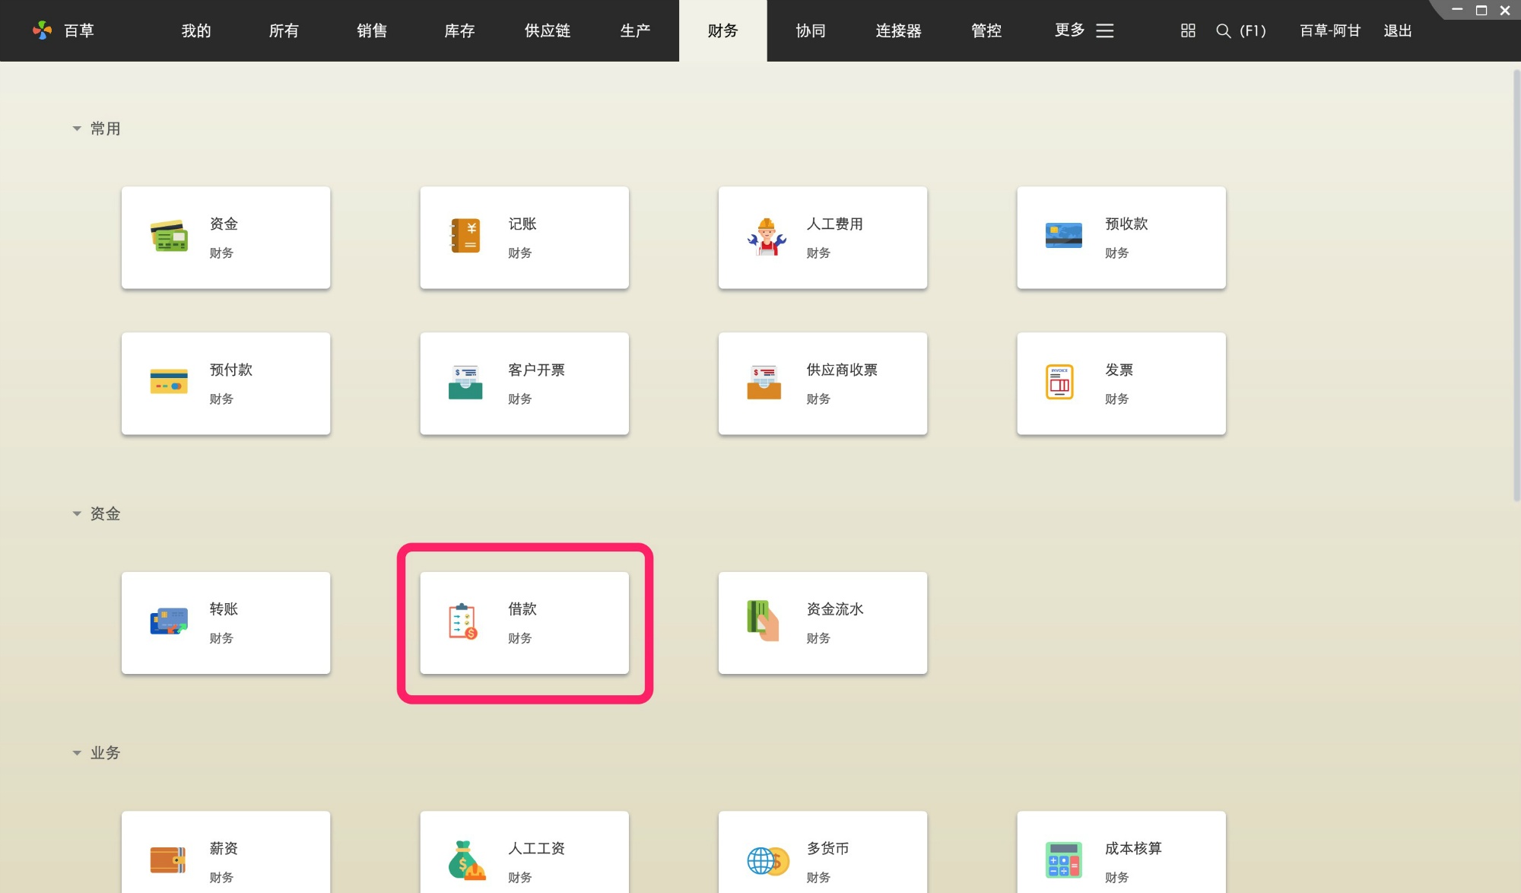The height and width of the screenshot is (893, 1521).
Task: Click the 借款 clipboard icon
Action: click(x=463, y=621)
